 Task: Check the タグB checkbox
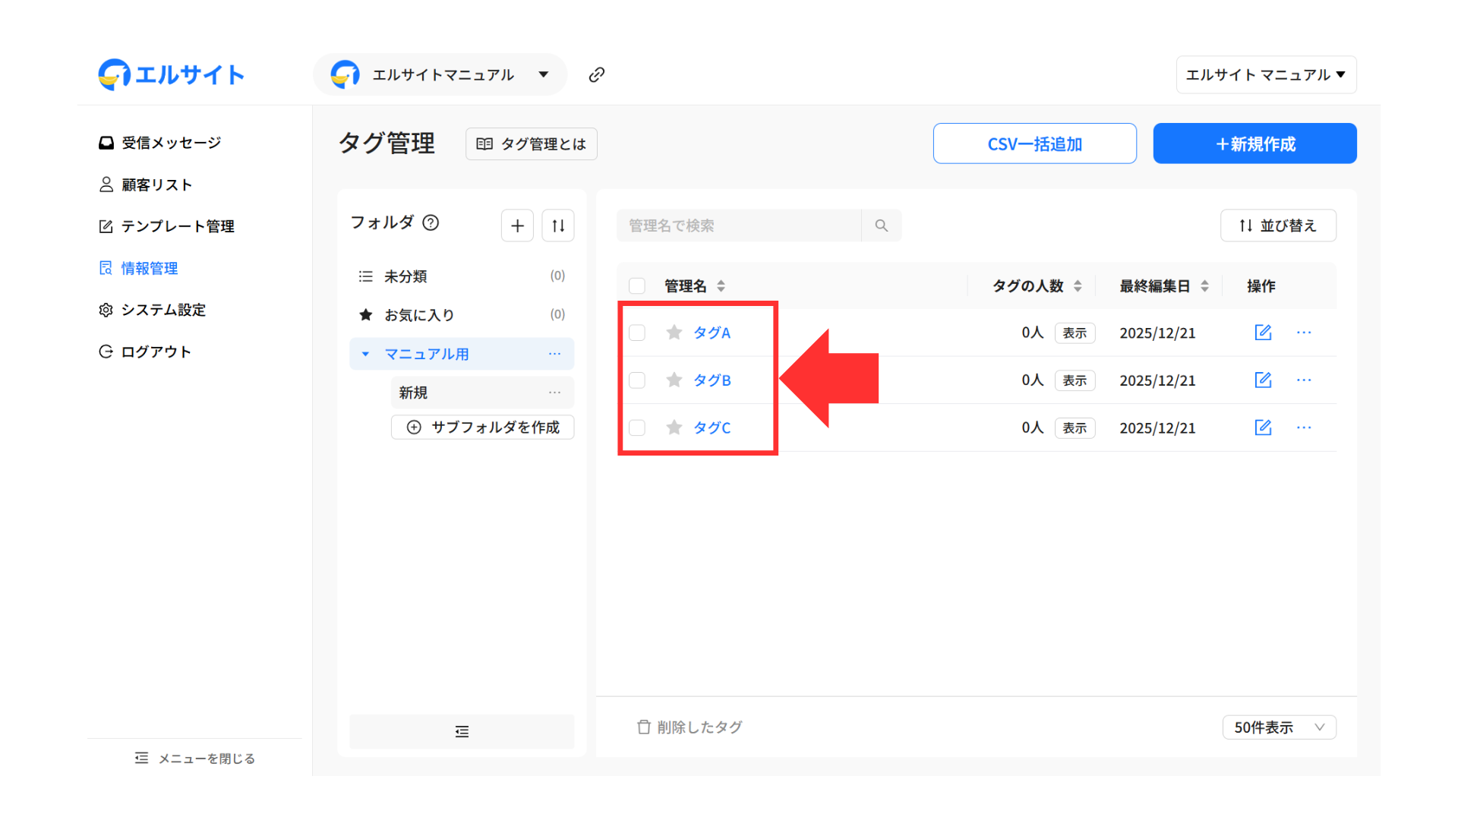(637, 380)
